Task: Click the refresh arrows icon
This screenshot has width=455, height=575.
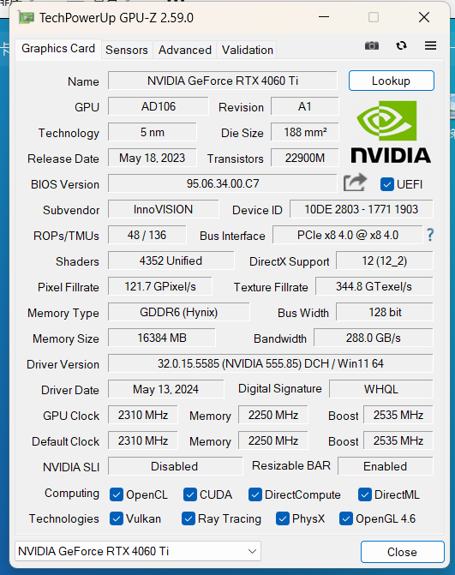Action: pyautogui.click(x=402, y=45)
